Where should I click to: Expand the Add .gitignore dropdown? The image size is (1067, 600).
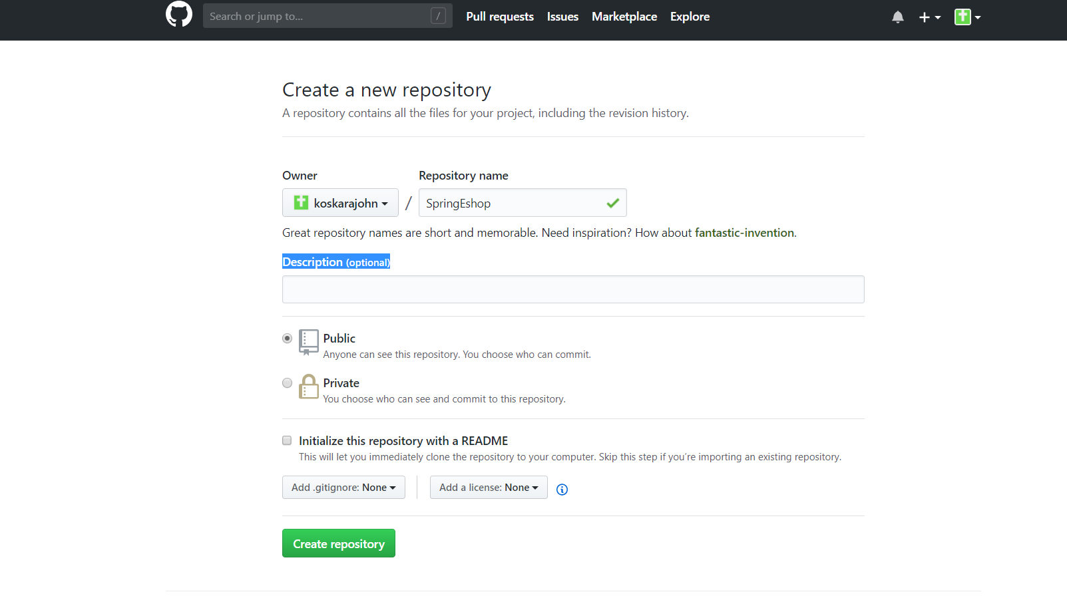[343, 488]
